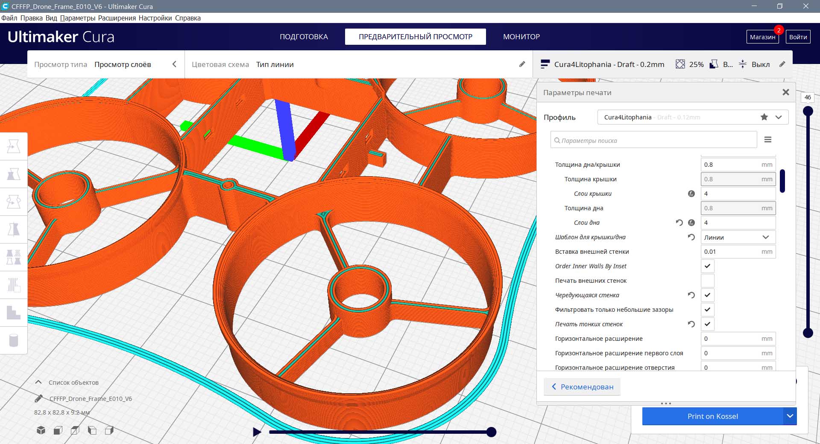The image size is (820, 444).
Task: Click the 'Рекомендован' button
Action: coord(582,387)
